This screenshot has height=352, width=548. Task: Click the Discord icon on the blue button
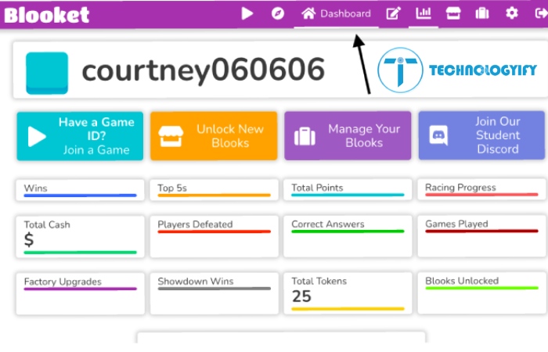438,135
